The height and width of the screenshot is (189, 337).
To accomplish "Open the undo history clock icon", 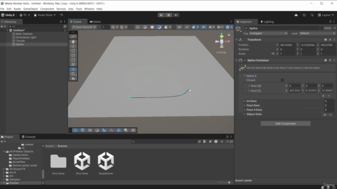I will pyautogui.click(x=304, y=15).
